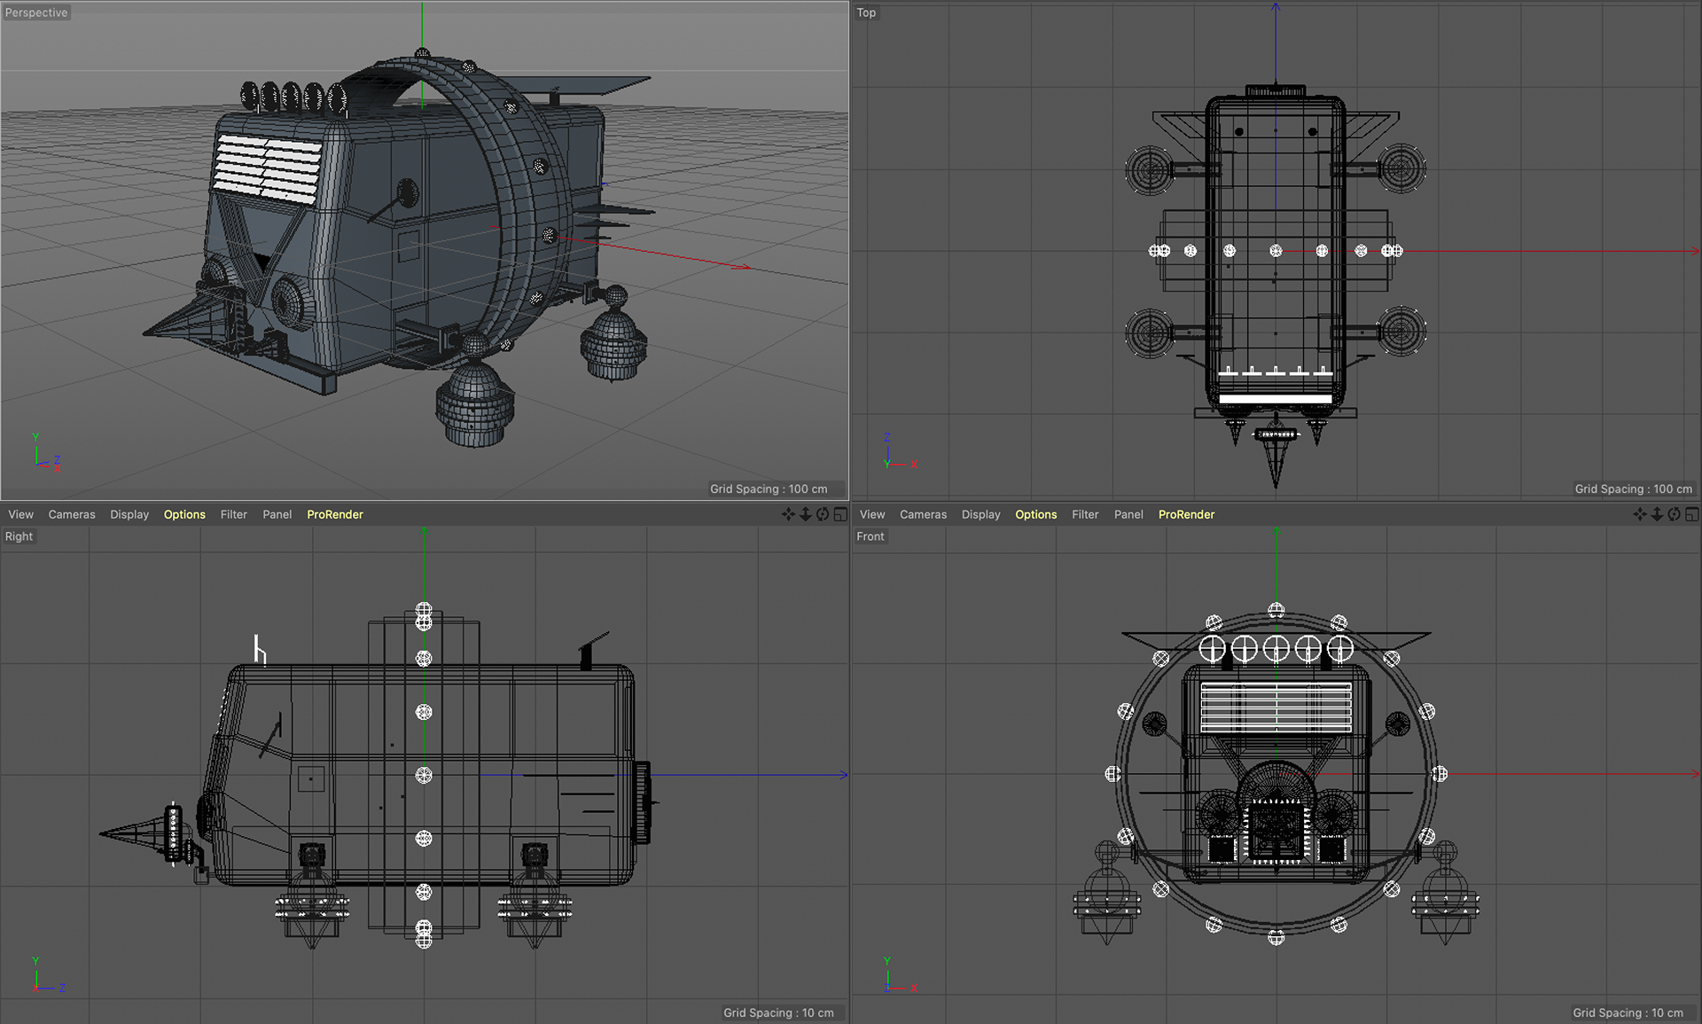
Task: Click the zoom/dolly camera icon in Right viewport
Action: [x=805, y=514]
